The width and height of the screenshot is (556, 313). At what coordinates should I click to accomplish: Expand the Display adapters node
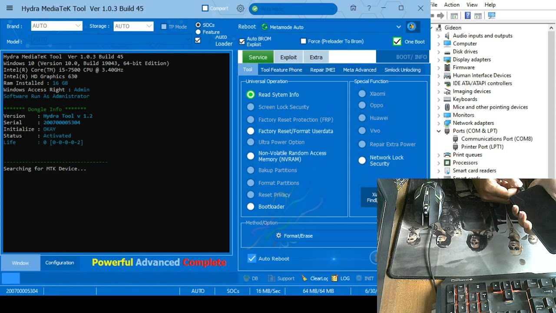pyautogui.click(x=438, y=60)
